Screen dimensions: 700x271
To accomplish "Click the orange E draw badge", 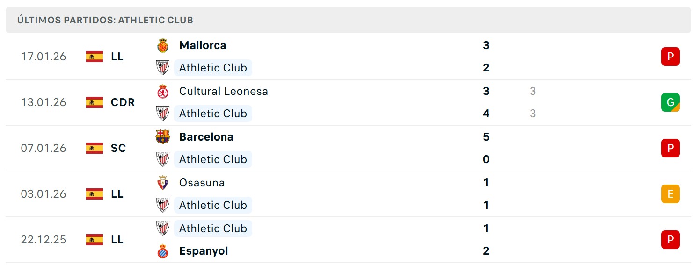I will pos(670,194).
